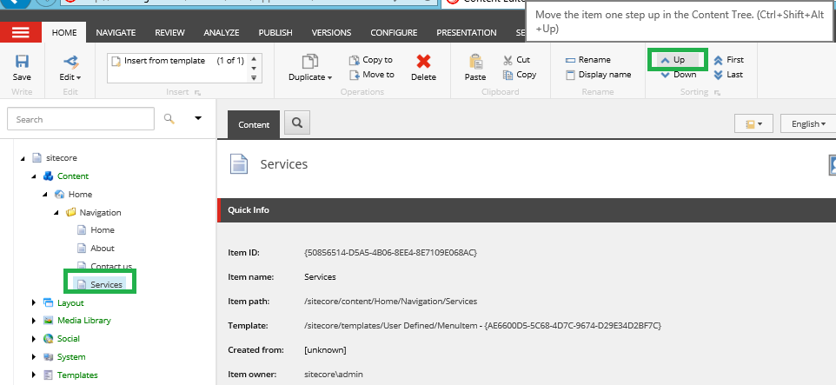Open the NAVIGATE ribbon tab
This screenshot has height=385, width=836.
116,32
